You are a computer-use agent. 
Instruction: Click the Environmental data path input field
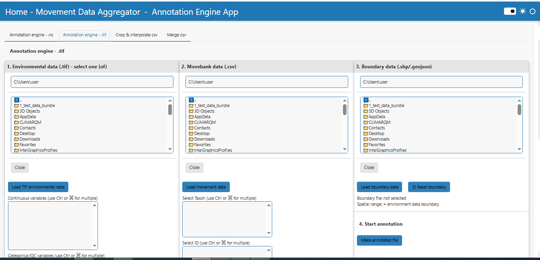92,82
